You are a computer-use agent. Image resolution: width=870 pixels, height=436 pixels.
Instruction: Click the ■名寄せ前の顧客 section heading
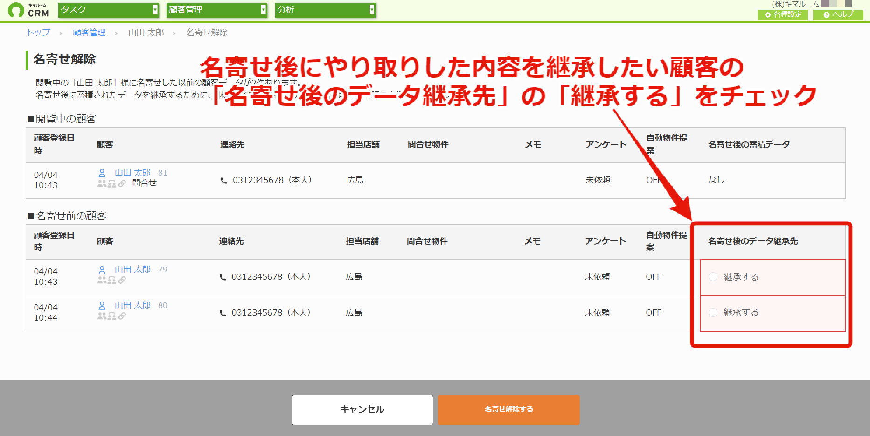67,216
